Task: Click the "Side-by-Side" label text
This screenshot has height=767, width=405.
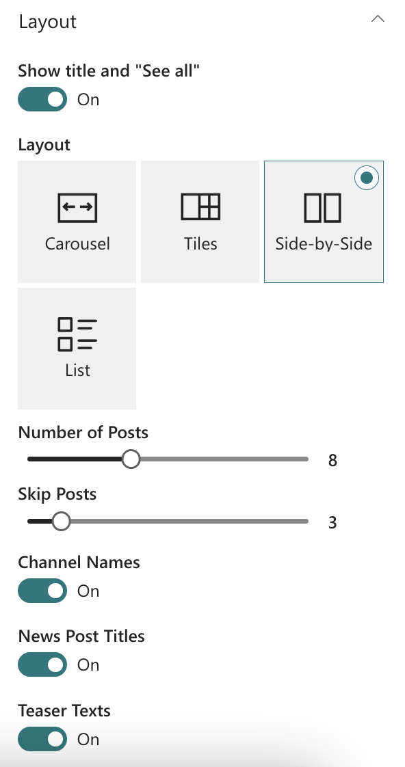Action: pyautogui.click(x=324, y=243)
